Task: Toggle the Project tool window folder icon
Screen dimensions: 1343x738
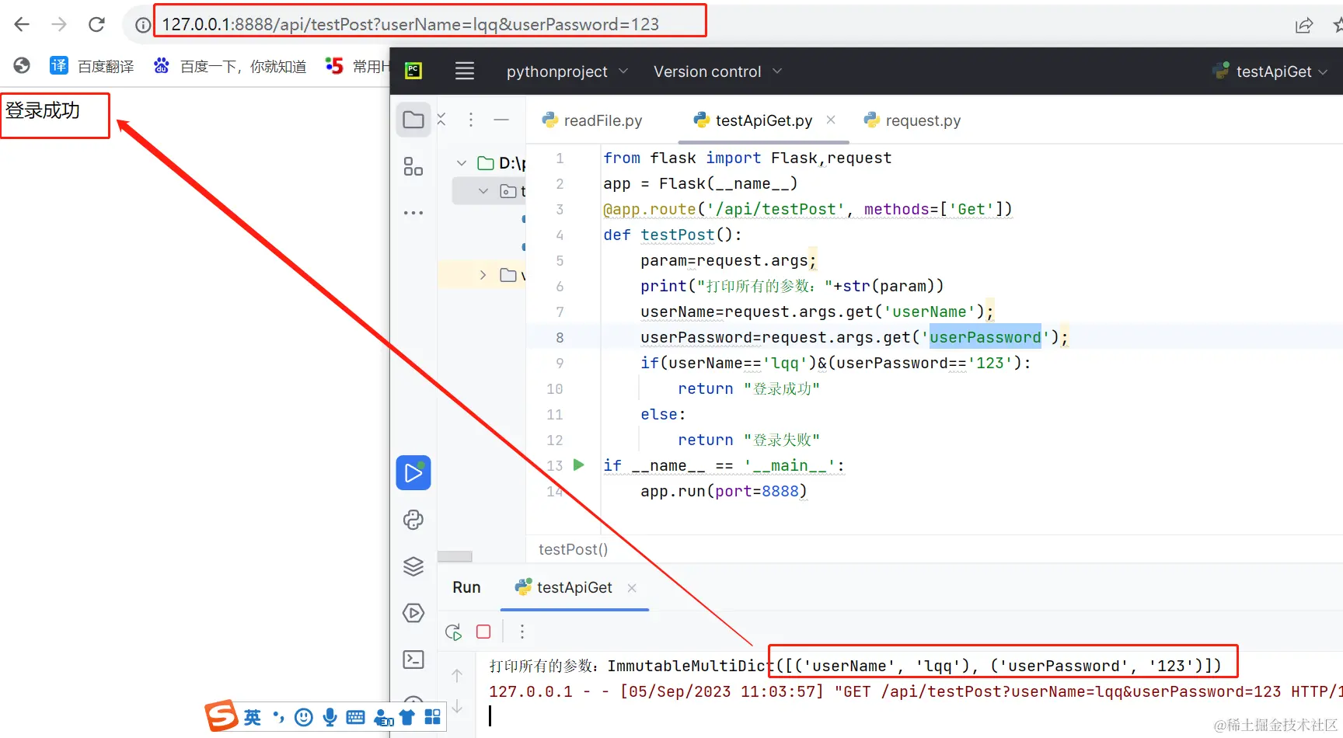Action: point(413,120)
